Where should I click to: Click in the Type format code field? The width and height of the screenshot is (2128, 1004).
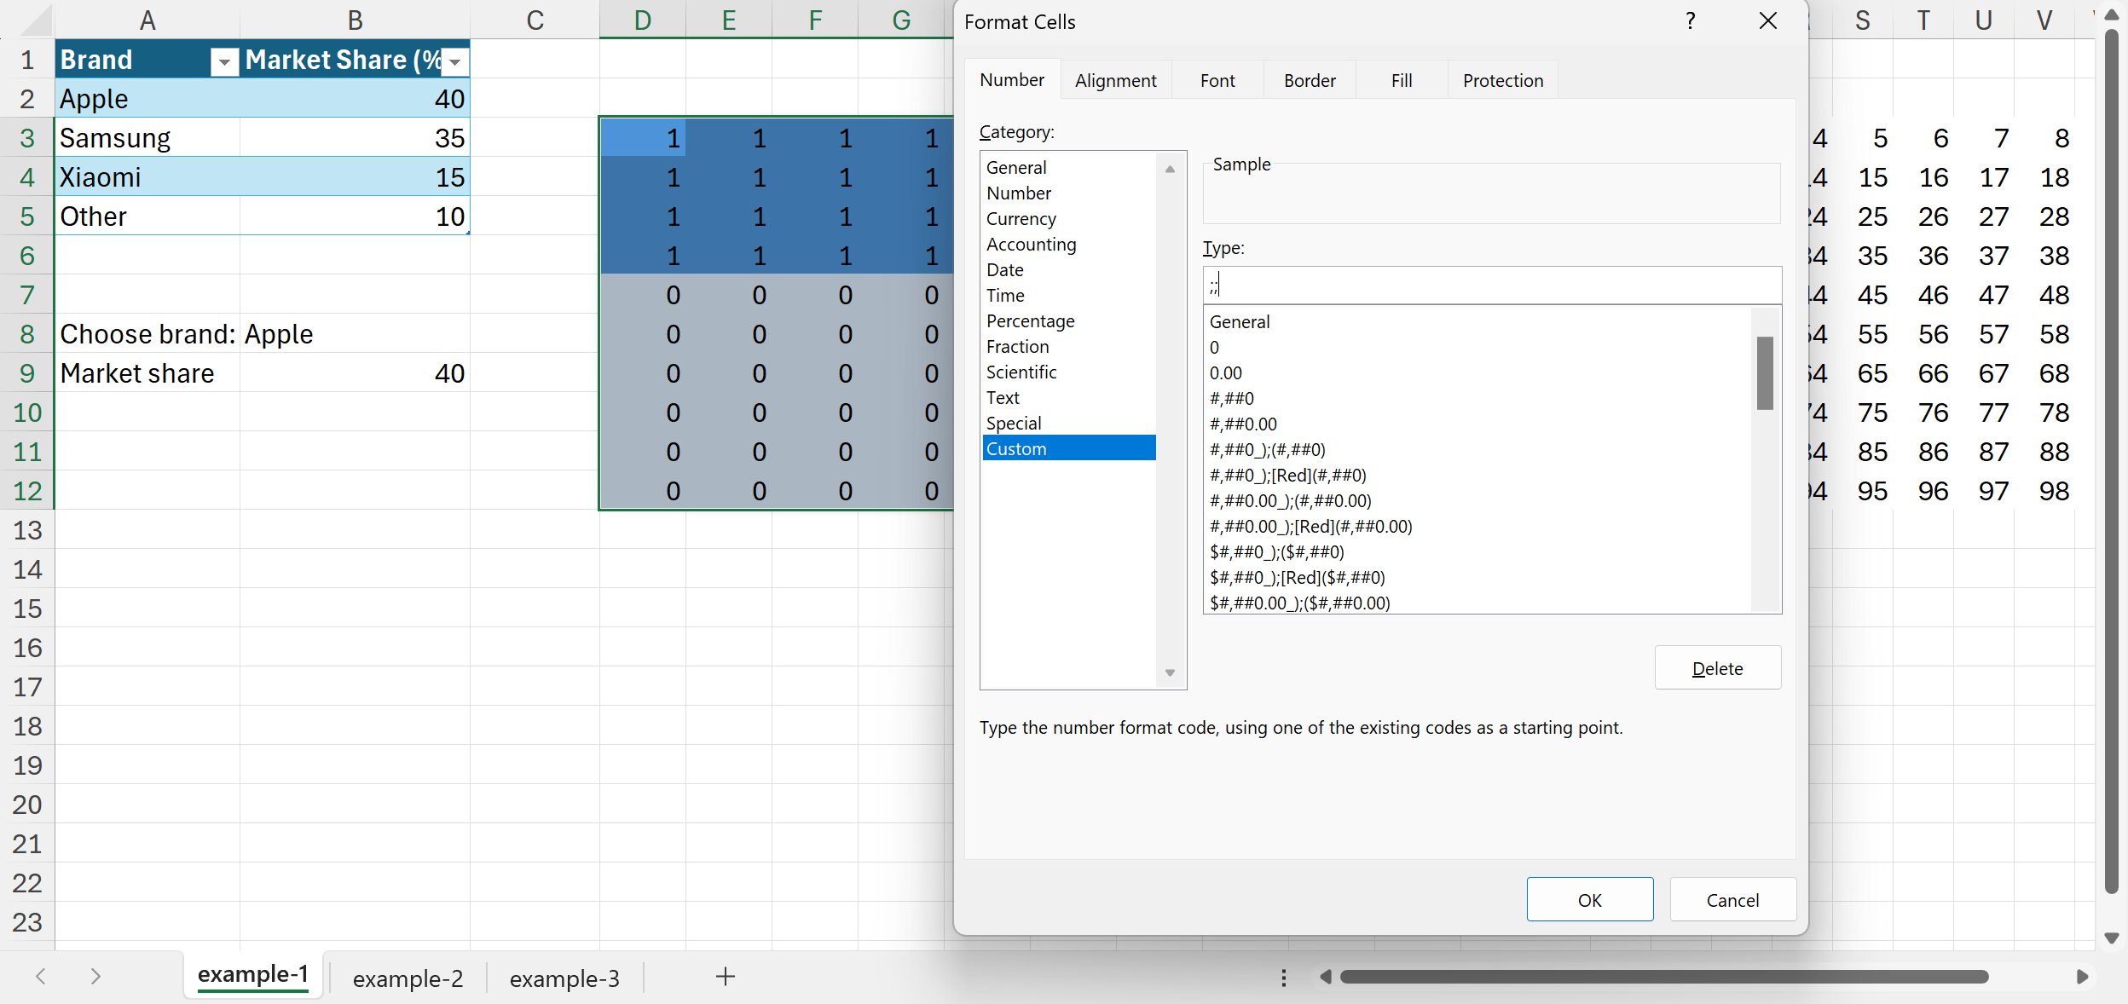point(1492,285)
